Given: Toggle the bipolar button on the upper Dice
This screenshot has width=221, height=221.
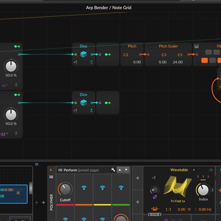Looking at the screenshot, I should 92,62.
